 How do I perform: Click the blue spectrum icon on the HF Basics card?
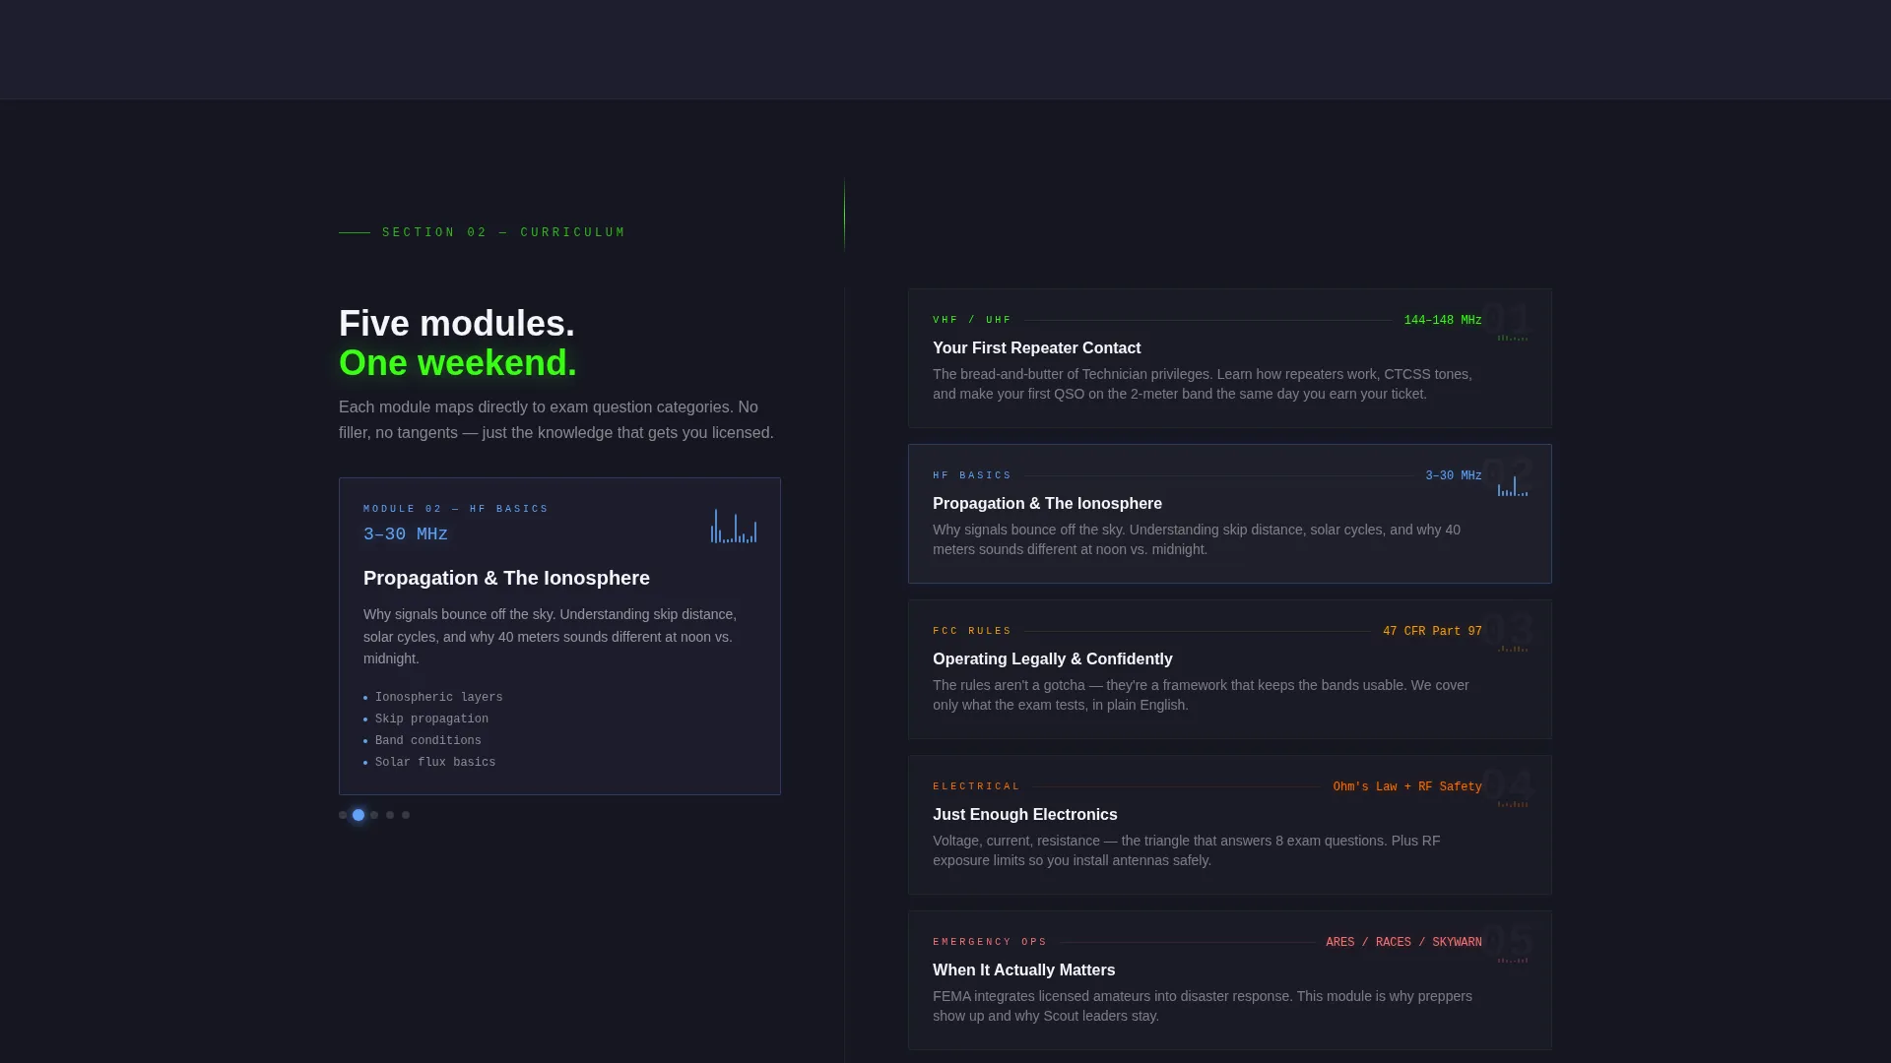pyautogui.click(x=1513, y=486)
